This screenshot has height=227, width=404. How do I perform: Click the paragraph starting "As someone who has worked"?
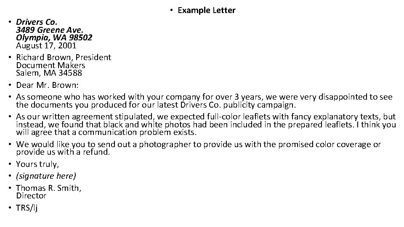click(x=204, y=97)
